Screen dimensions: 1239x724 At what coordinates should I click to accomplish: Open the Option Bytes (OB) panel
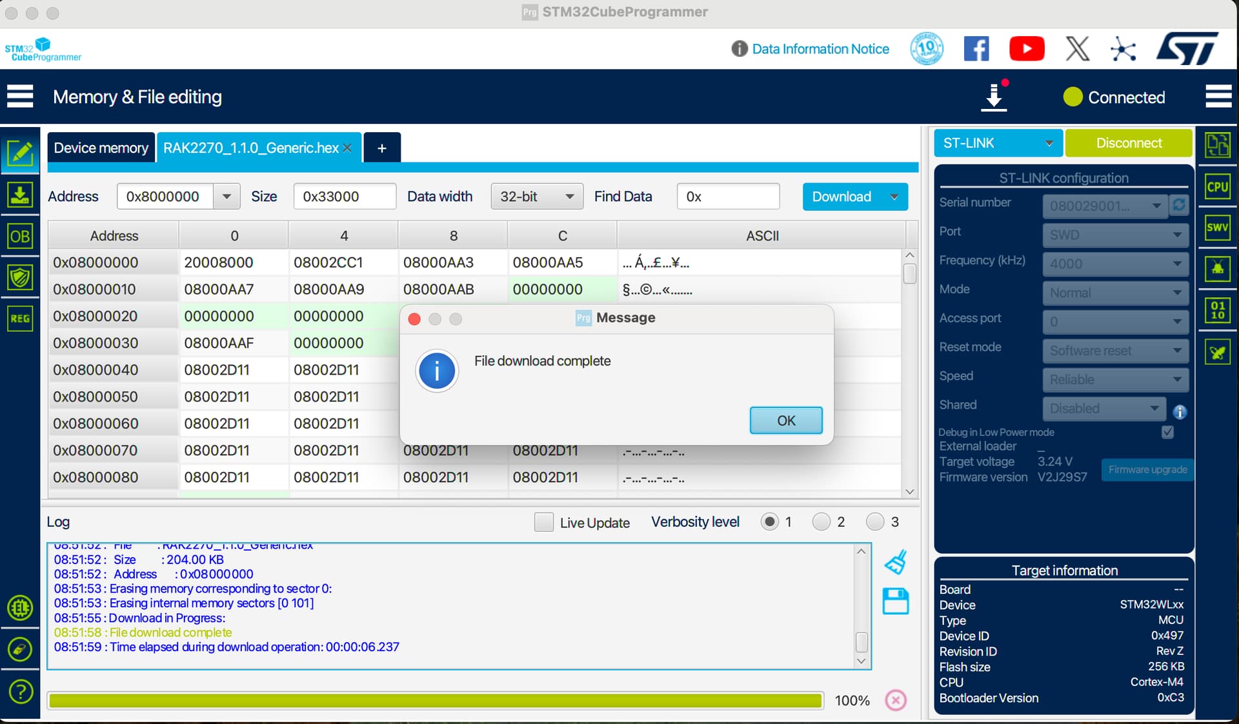(x=20, y=236)
